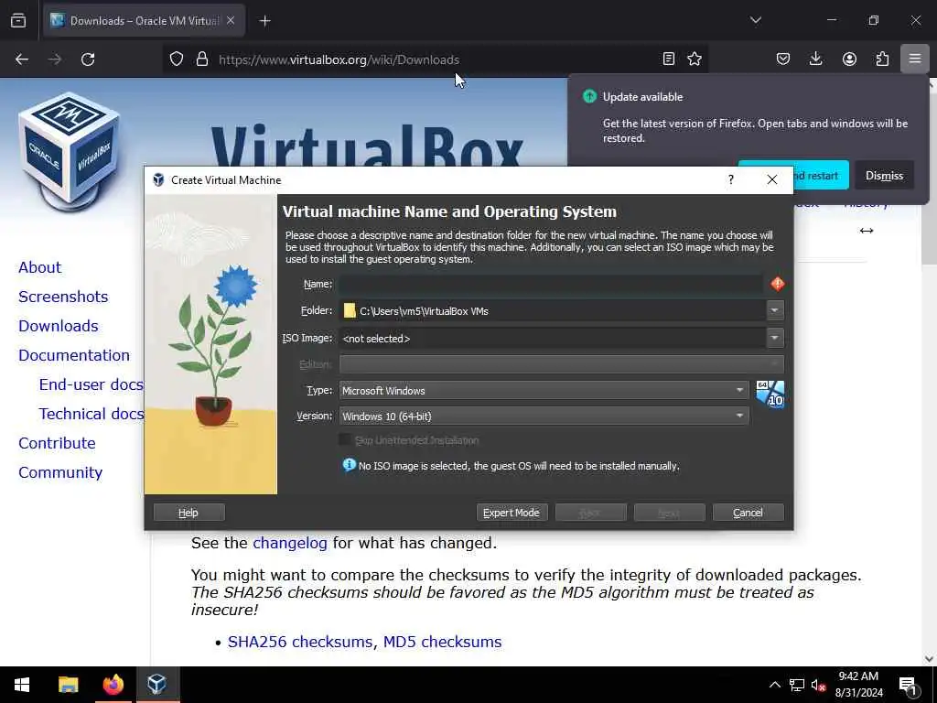Viewport: 937px width, 703px height.
Task: Click the red warning icon beside Name field
Action: tap(777, 284)
